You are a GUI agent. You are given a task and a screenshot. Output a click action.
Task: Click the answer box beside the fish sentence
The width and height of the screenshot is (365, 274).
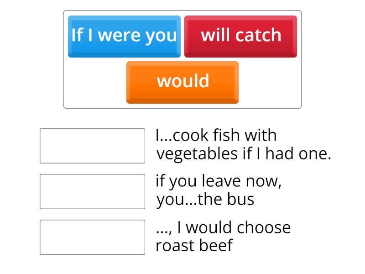[92, 144]
